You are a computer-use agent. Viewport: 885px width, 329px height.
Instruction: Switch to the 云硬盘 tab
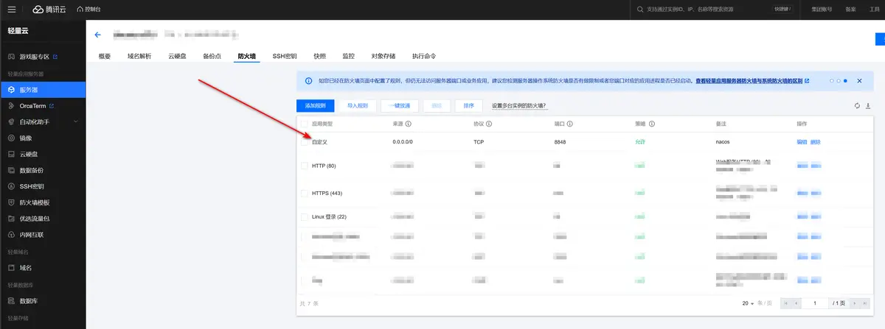[177, 56]
